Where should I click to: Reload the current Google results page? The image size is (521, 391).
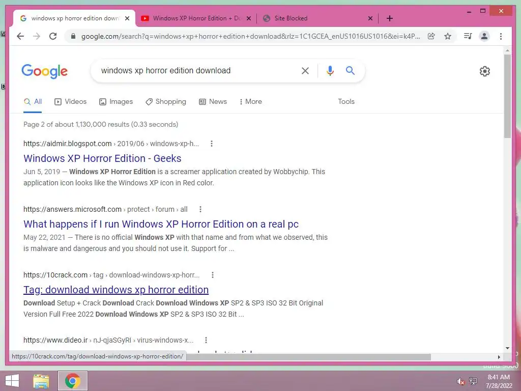53,36
